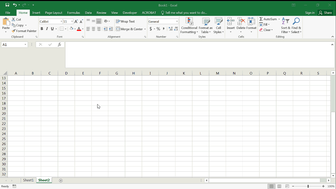
Task: Click the Sign in link
Action: coord(310,13)
